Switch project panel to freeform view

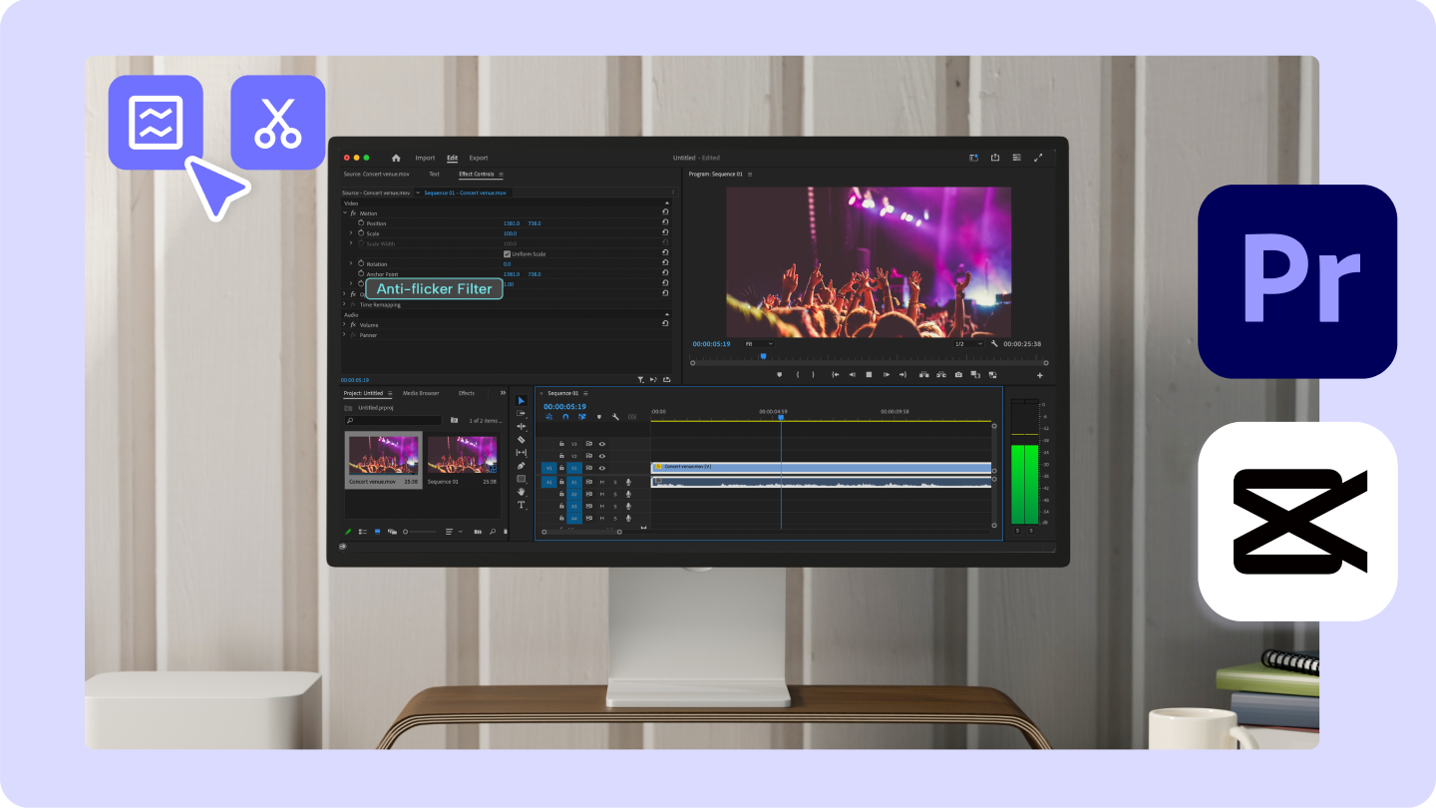coord(392,532)
